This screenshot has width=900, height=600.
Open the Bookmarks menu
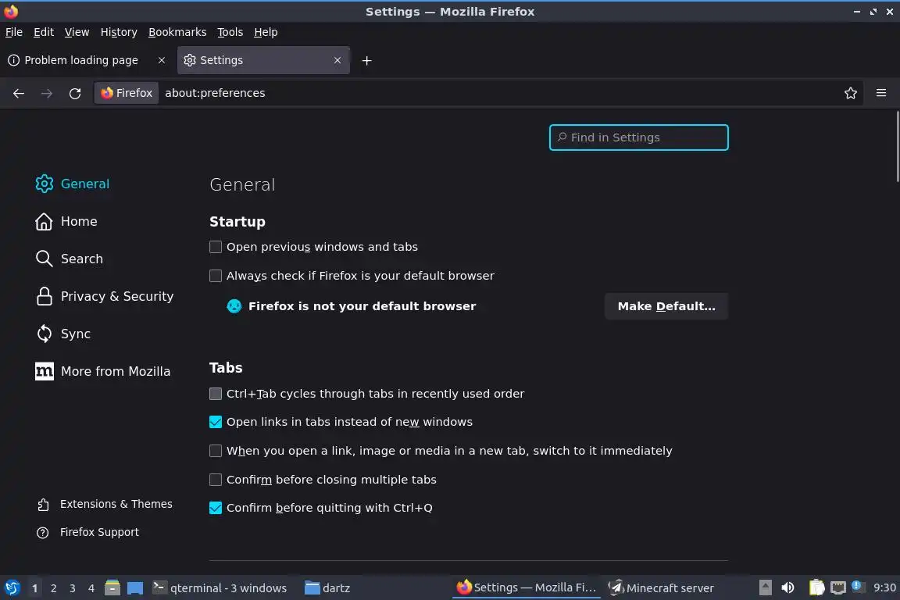click(x=177, y=32)
